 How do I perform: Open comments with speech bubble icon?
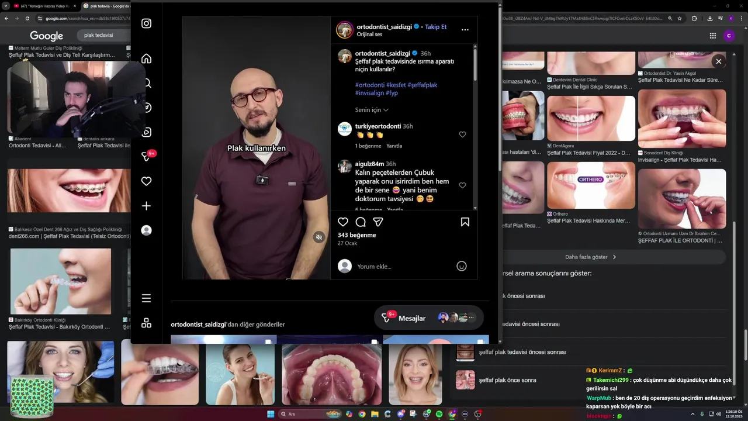tap(361, 222)
